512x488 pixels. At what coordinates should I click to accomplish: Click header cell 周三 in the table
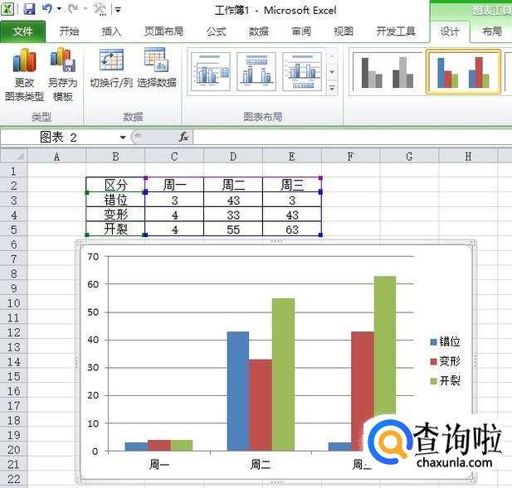(x=291, y=185)
